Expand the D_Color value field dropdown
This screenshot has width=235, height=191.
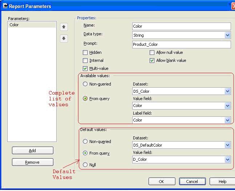[x=227, y=159]
